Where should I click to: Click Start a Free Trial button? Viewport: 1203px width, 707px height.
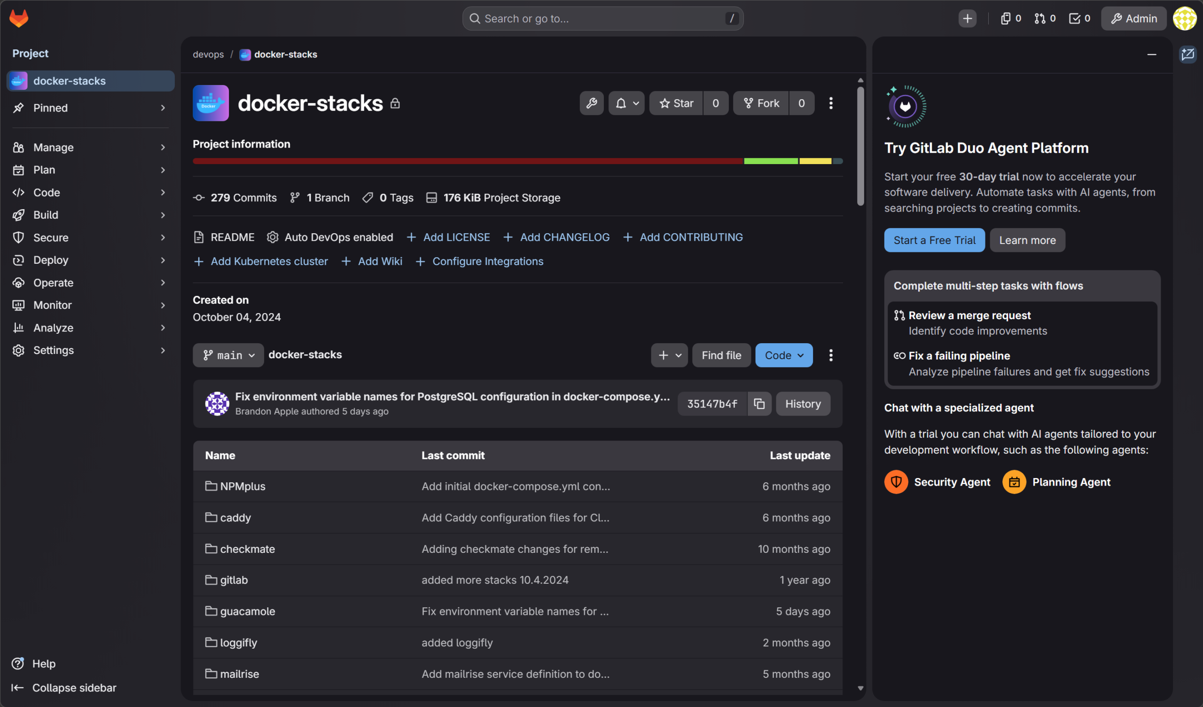934,240
